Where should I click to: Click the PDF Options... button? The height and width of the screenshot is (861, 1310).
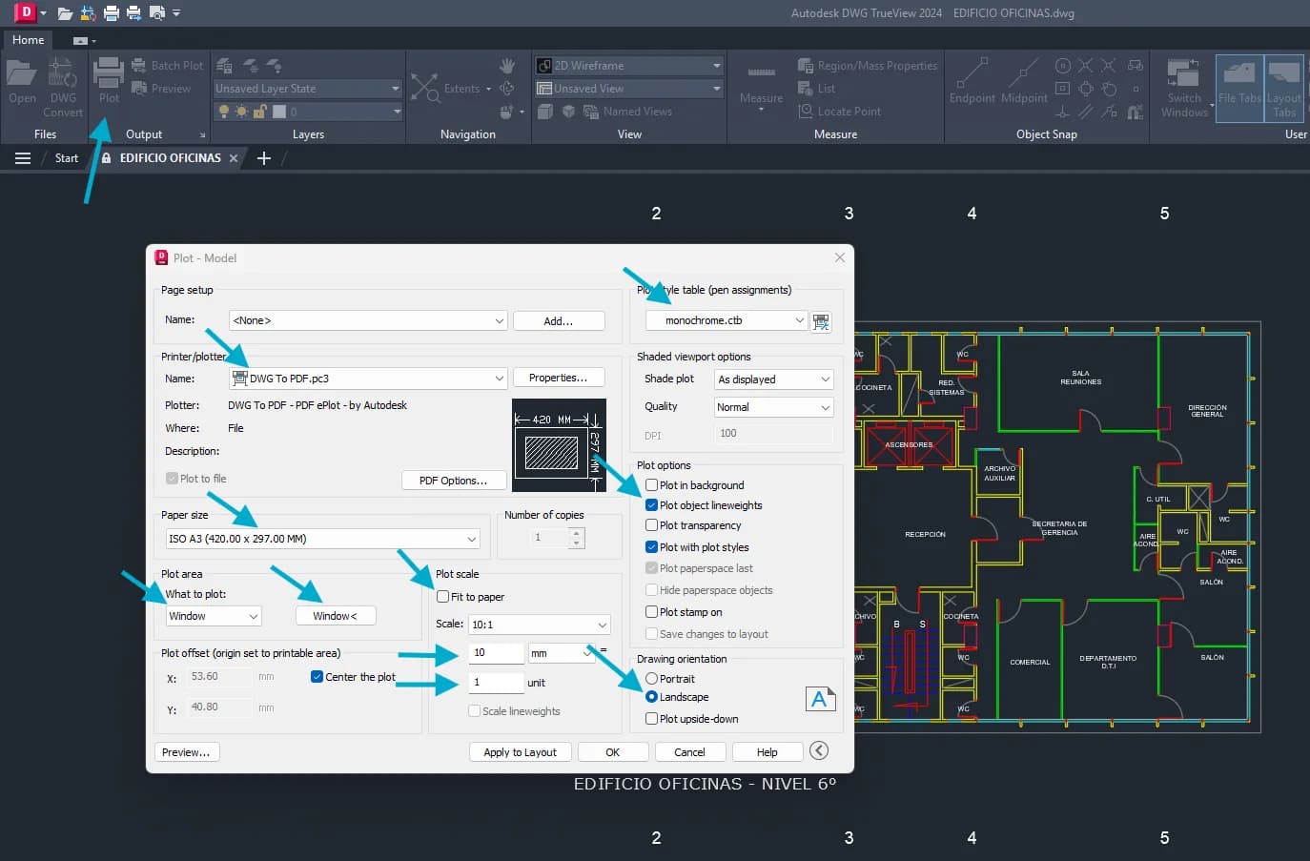pyautogui.click(x=453, y=481)
